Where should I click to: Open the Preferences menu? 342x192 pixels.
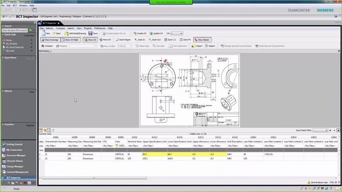tap(100, 28)
